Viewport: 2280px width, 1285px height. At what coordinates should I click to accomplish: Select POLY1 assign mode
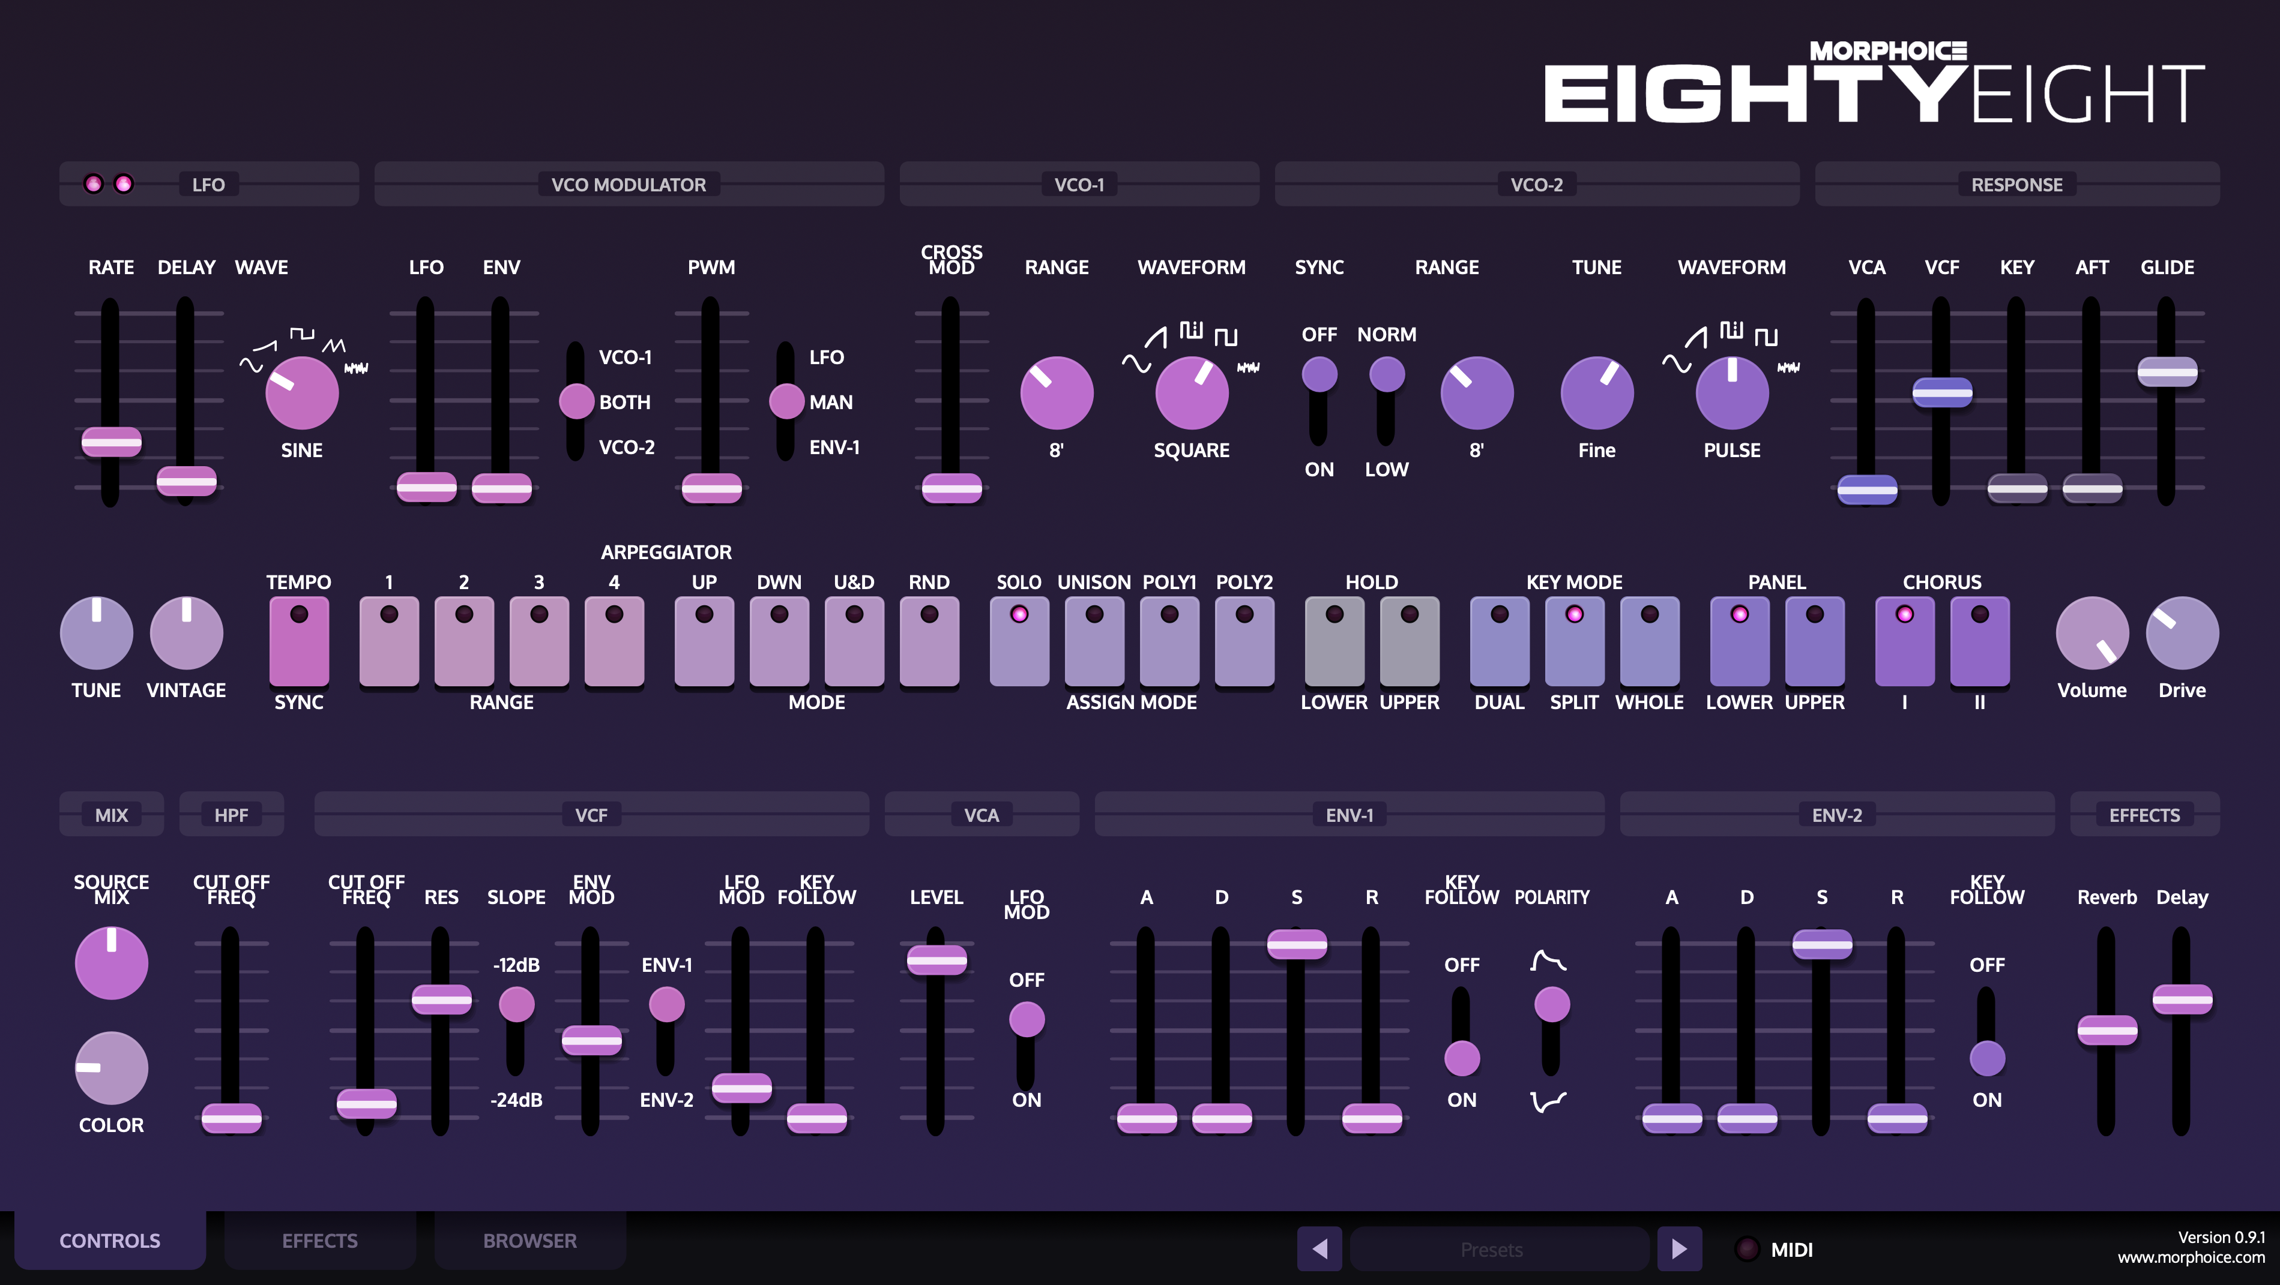click(x=1169, y=641)
